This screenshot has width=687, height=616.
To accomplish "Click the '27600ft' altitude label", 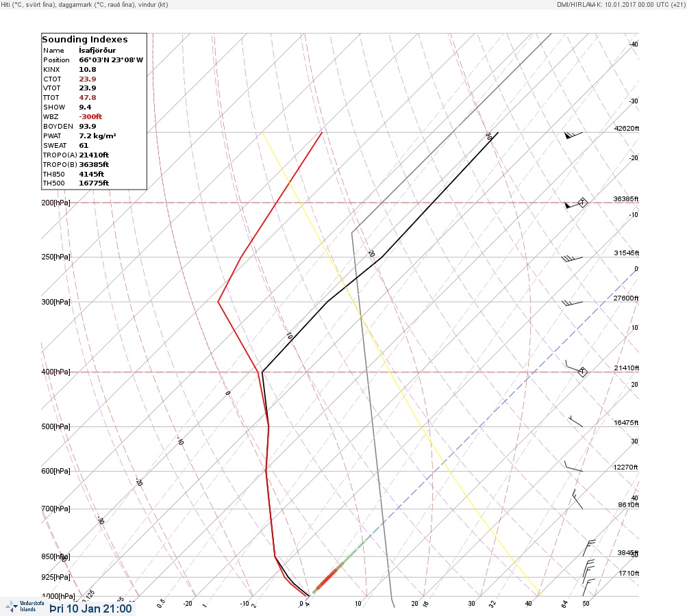I will tap(625, 298).
